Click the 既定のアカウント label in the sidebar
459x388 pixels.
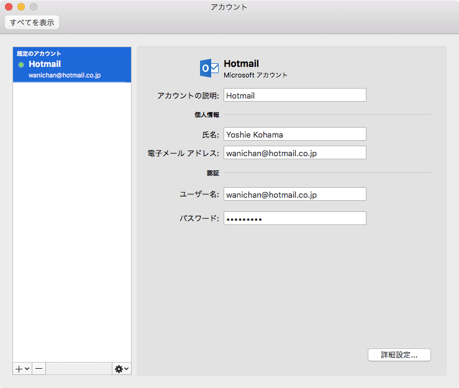[x=39, y=53]
